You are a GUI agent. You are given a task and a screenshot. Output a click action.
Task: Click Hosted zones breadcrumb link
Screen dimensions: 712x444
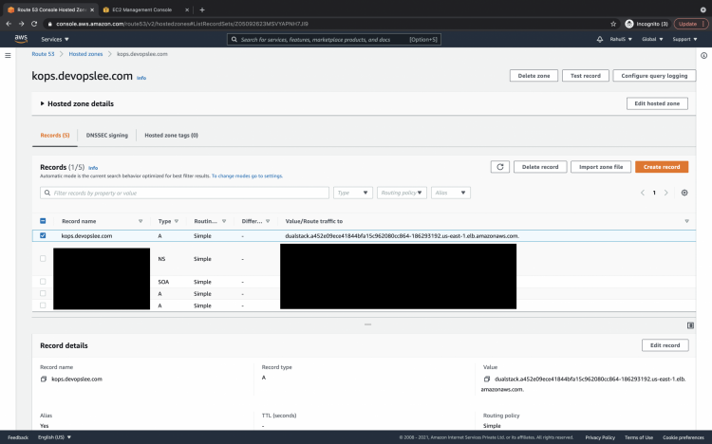pos(85,54)
